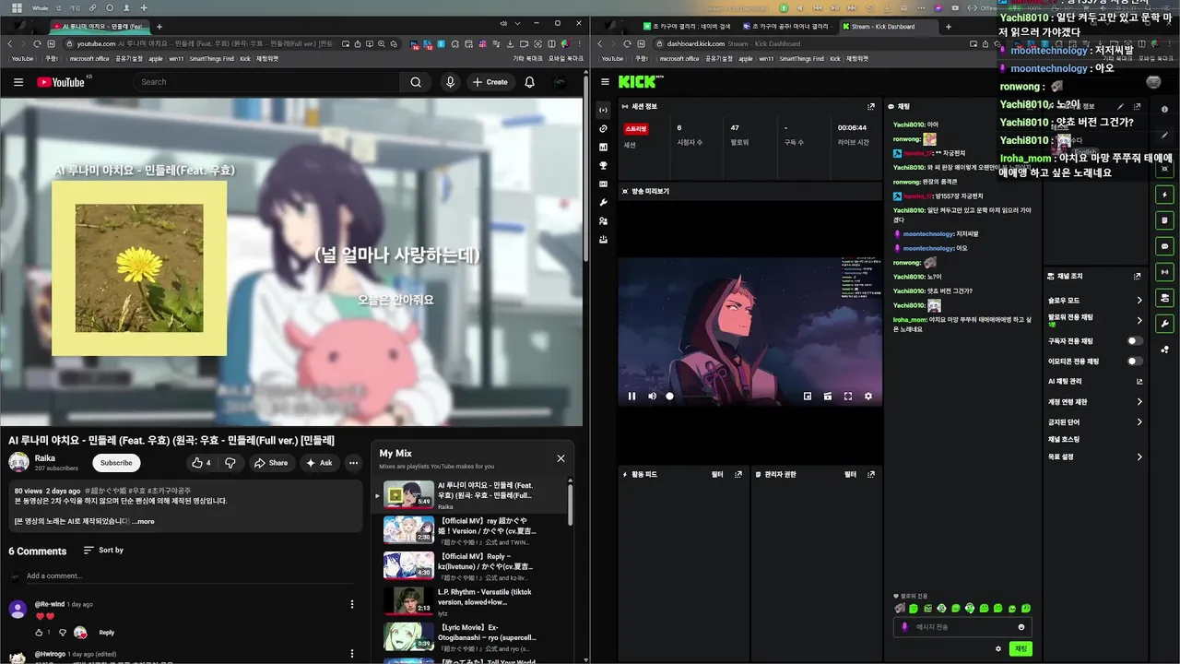Image resolution: width=1180 pixels, height=664 pixels.
Task: Expand slow mode settings chevron
Action: (x=1139, y=301)
